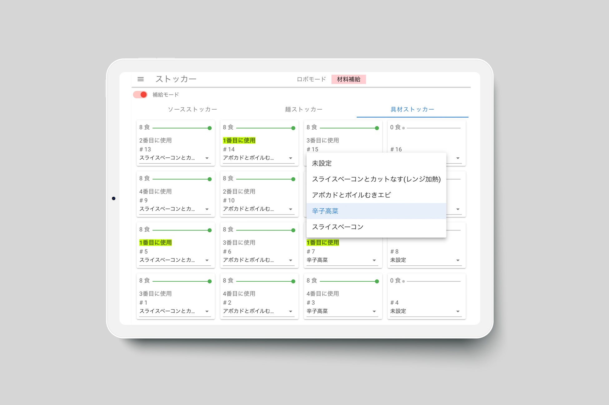Open the hamburger navigation menu
This screenshot has height=405, width=609.
point(141,79)
